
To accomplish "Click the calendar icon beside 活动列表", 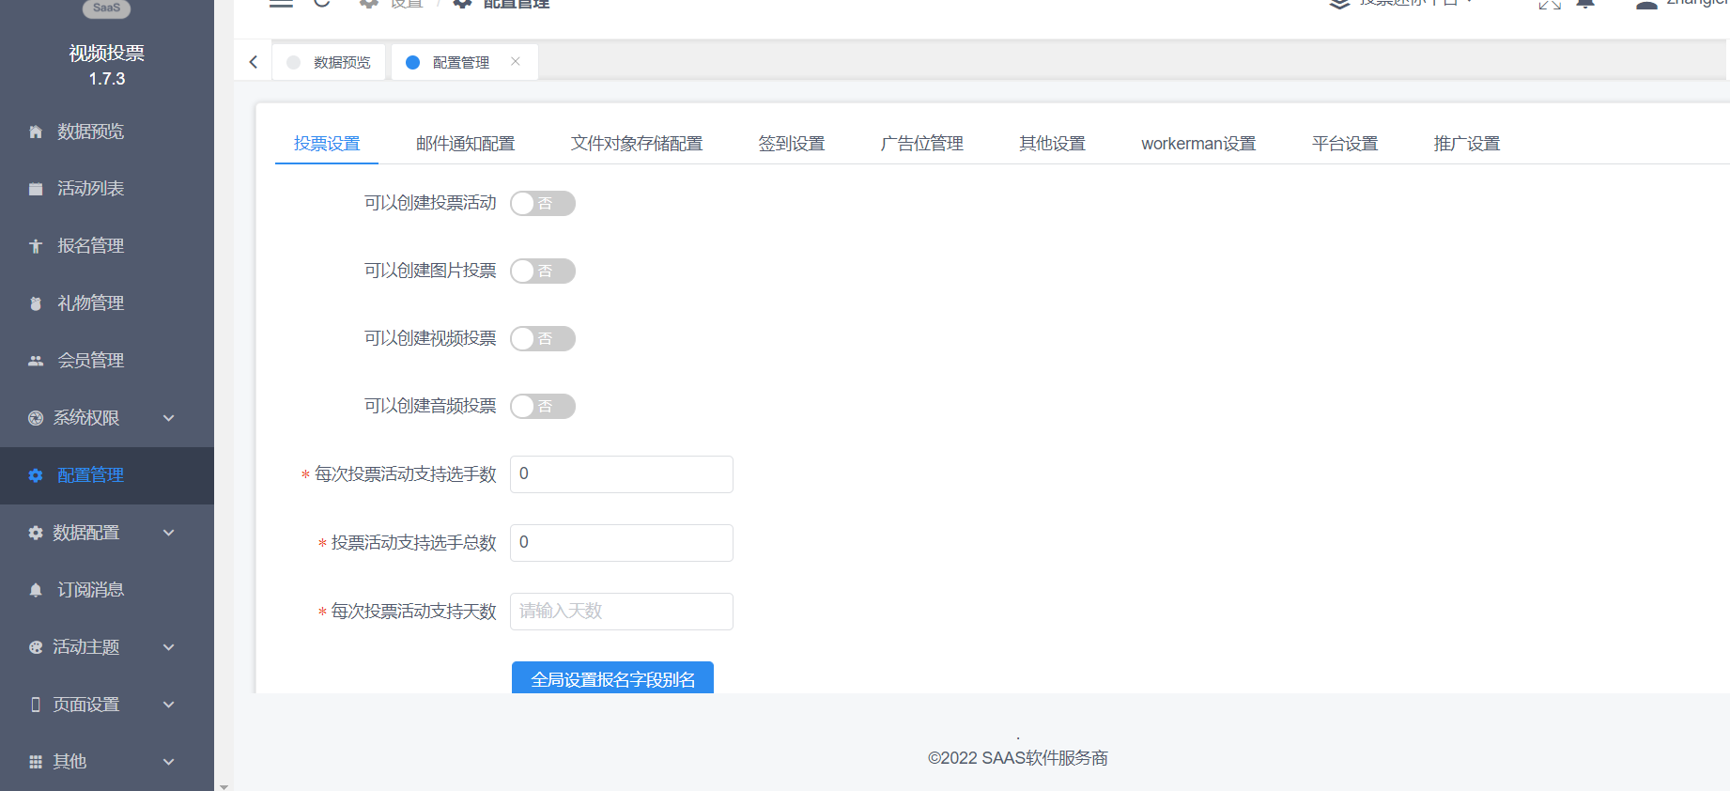I will click(36, 190).
